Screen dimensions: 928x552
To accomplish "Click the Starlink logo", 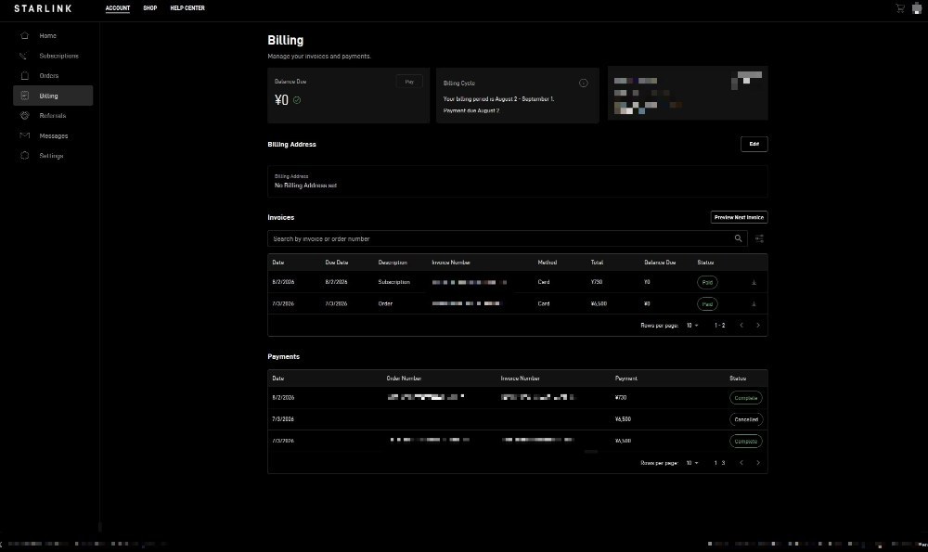I will (44, 8).
